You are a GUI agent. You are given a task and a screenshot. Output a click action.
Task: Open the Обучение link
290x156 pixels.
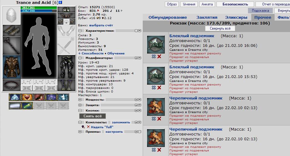point(116,54)
